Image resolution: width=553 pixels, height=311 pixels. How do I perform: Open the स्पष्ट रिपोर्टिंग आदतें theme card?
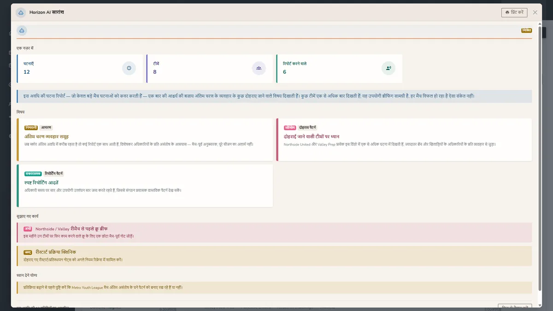click(x=145, y=186)
